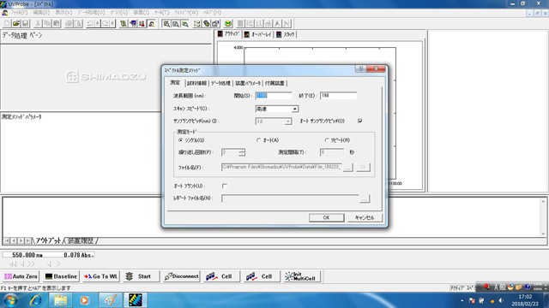Click the Print Preview toolbar icon
Viewport: 549px width, 308px height.
pyautogui.click(x=78, y=24)
